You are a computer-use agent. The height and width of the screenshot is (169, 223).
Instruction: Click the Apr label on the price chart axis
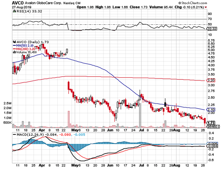tap(42, 130)
